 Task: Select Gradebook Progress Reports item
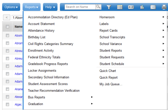coord(48,64)
